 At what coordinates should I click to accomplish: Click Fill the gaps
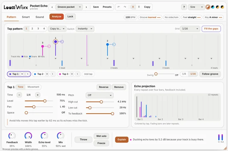click(x=211, y=29)
